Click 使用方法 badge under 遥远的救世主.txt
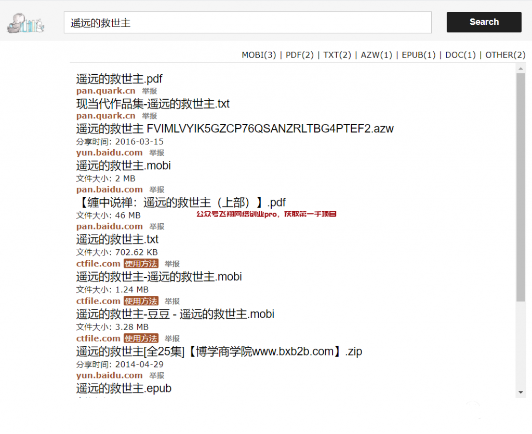The height and width of the screenshot is (434, 532). coord(141,264)
